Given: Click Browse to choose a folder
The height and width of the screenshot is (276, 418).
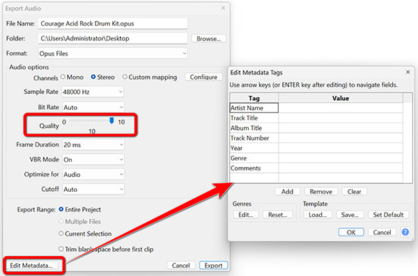Looking at the screenshot, I should 208,39.
